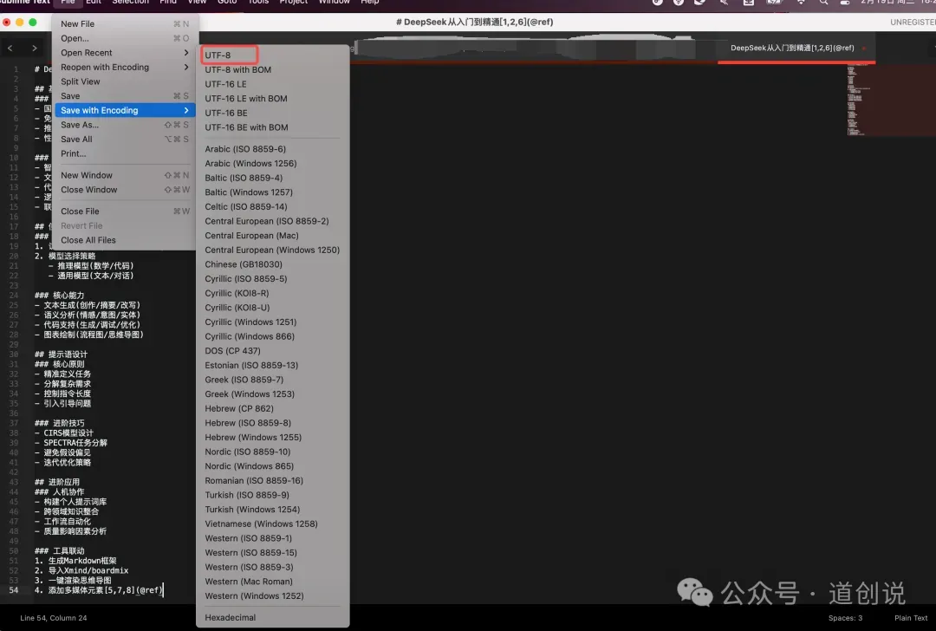Screen dimensions: 936x631
Task: Choose Save As... menu entry
Action: pos(125,125)
